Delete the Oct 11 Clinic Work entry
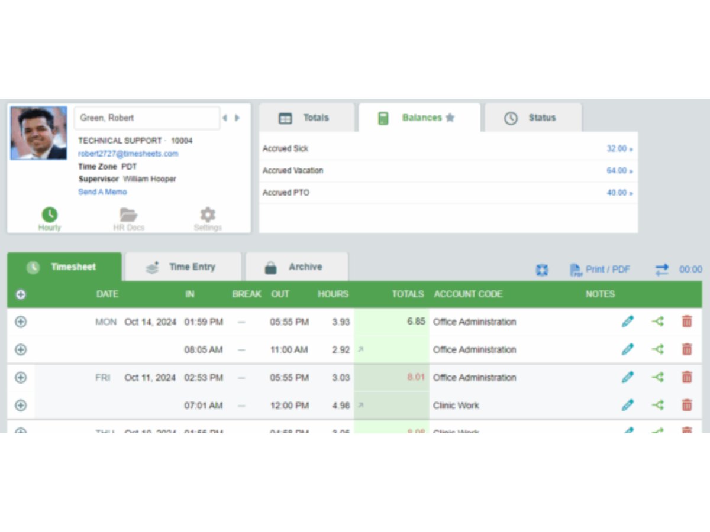 [x=686, y=406]
